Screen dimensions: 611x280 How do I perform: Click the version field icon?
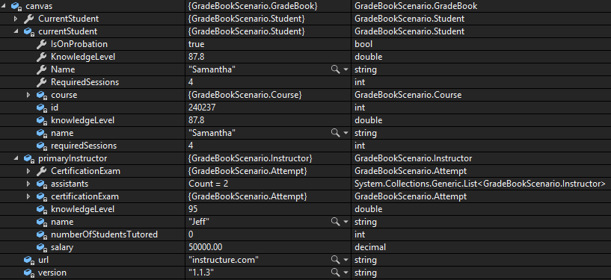[29, 273]
